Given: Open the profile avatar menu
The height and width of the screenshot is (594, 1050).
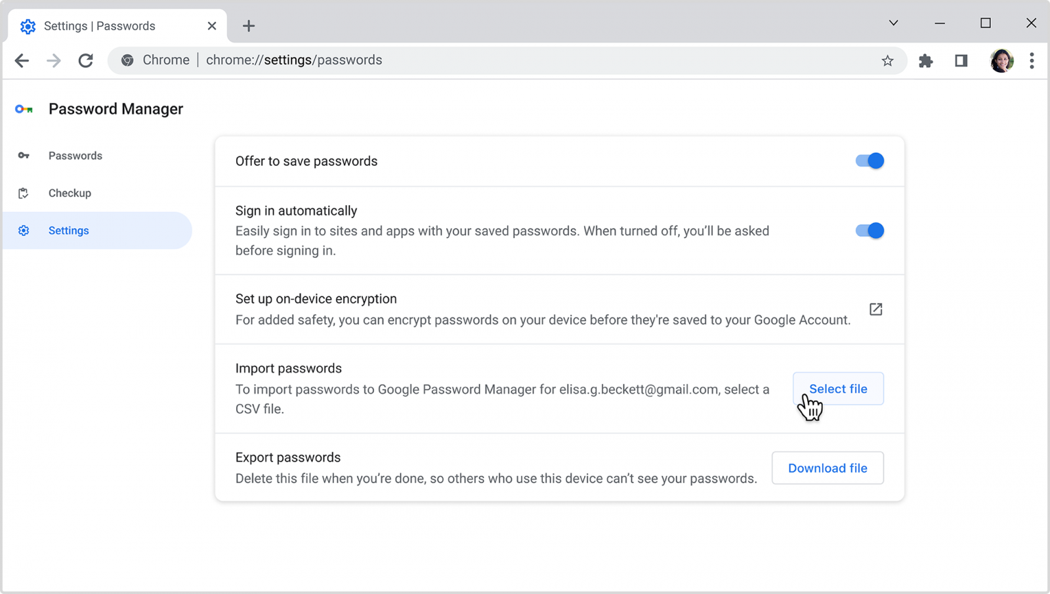Looking at the screenshot, I should click(x=1001, y=60).
